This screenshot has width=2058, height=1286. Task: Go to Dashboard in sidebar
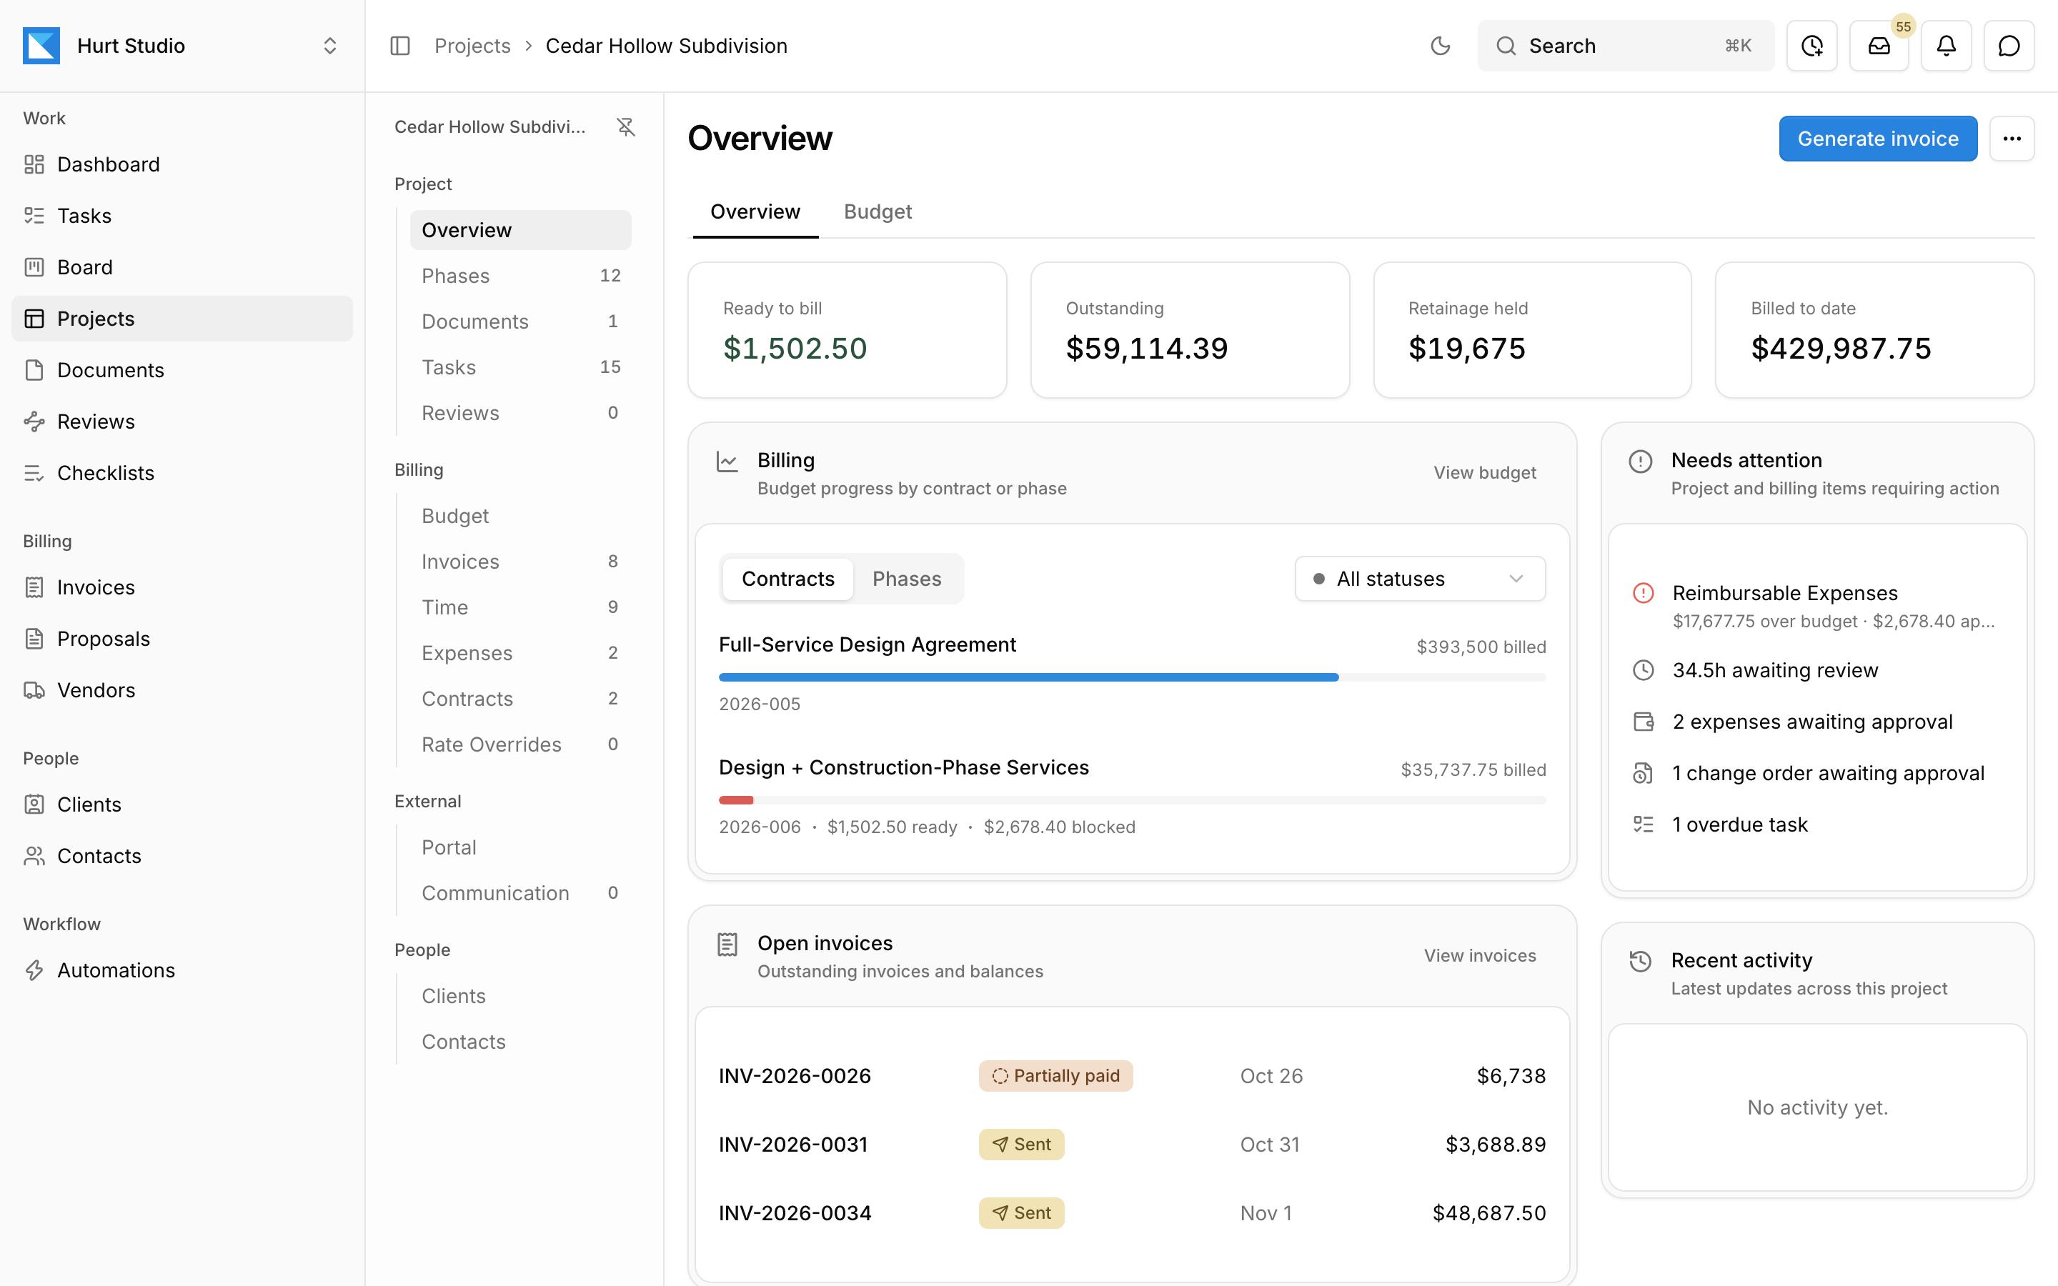point(182,164)
